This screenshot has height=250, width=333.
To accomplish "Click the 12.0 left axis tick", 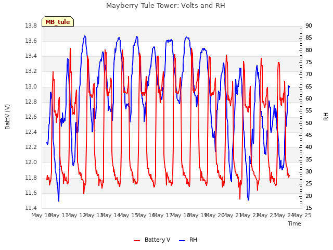I will click(31, 162).
